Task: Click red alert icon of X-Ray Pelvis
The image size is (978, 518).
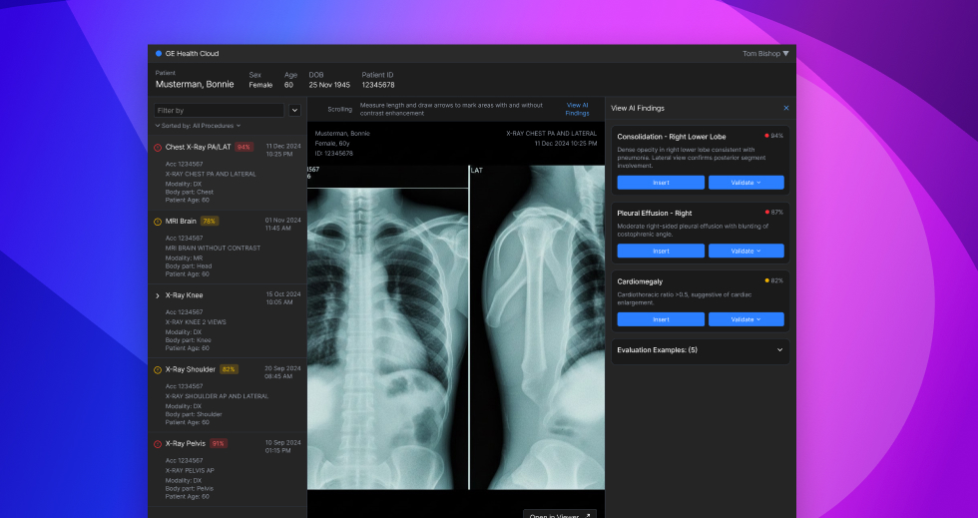Action: pyautogui.click(x=158, y=444)
